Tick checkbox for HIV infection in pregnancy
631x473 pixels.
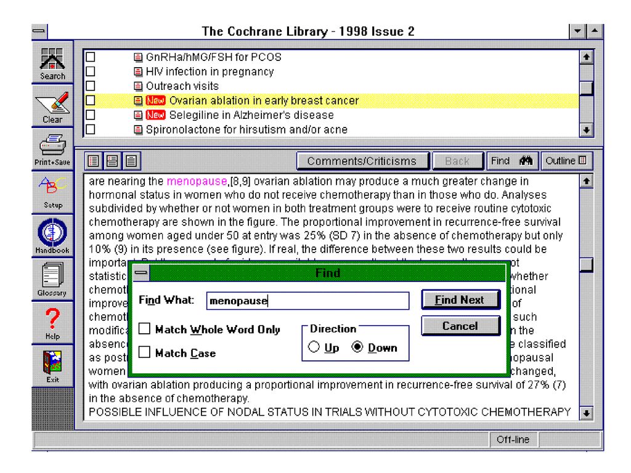tap(91, 71)
